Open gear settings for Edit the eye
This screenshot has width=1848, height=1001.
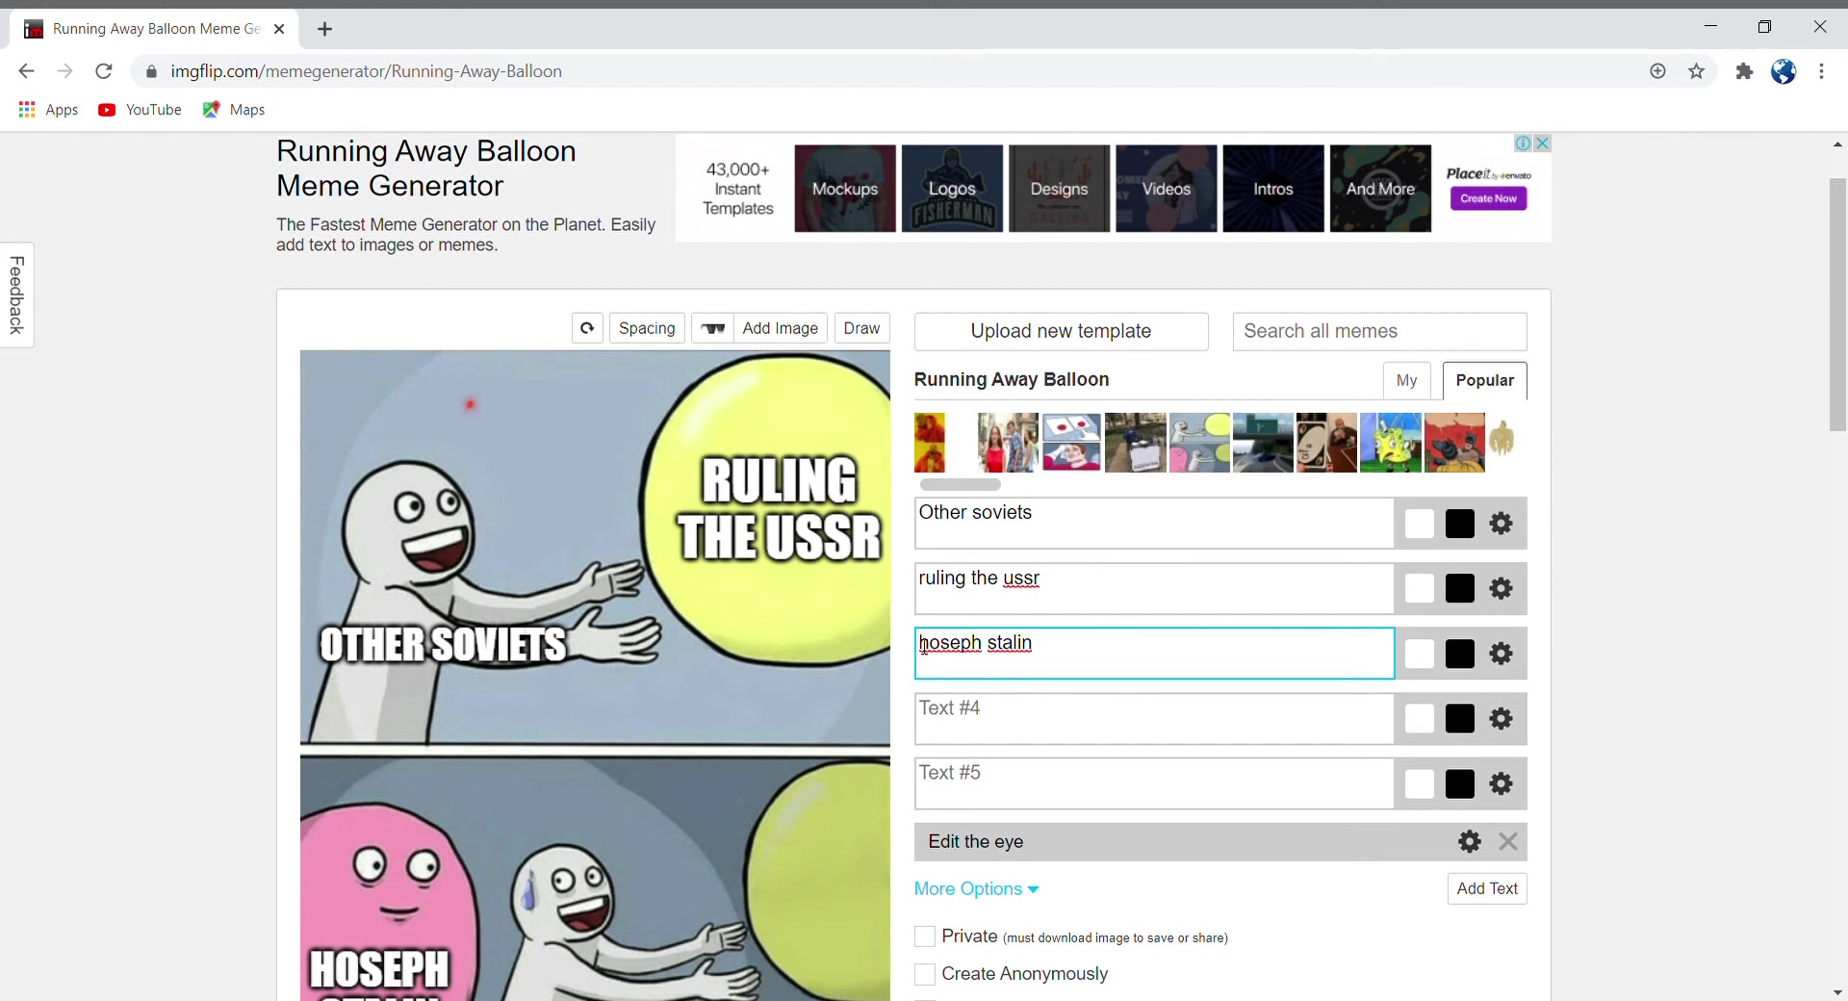(x=1469, y=841)
